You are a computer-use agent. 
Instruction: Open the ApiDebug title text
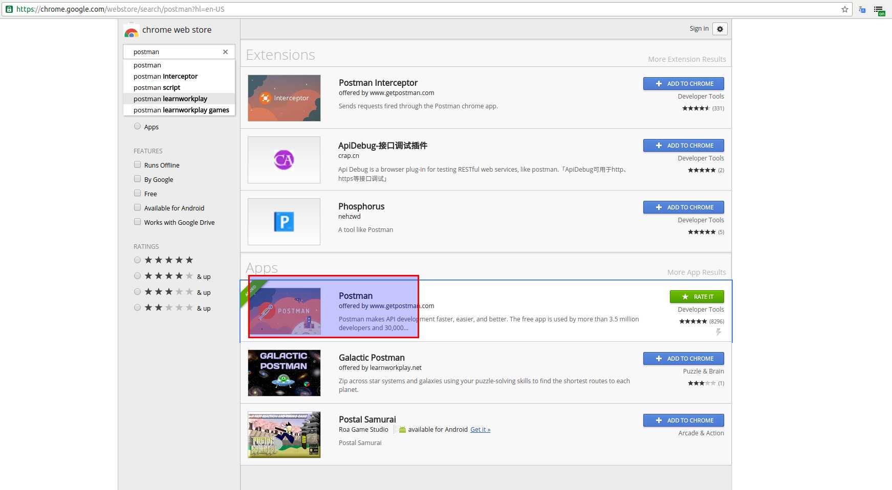(x=383, y=146)
